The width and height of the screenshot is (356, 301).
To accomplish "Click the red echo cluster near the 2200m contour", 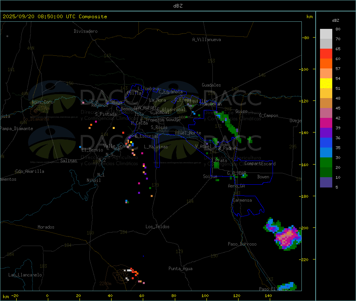I will [134, 272].
